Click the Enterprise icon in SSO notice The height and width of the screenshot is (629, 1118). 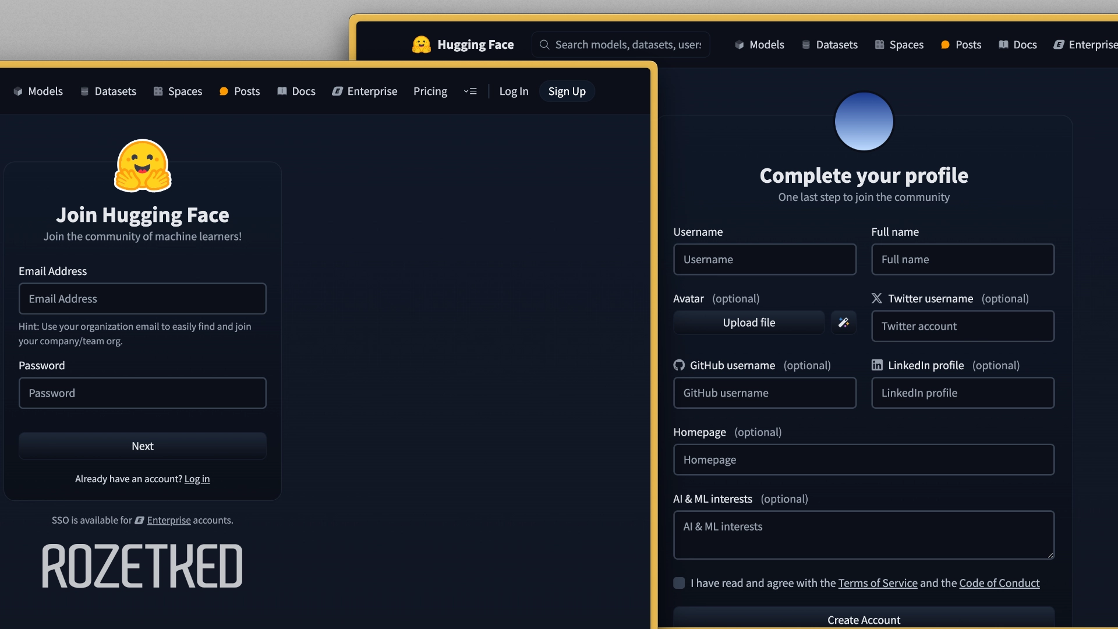click(x=139, y=520)
